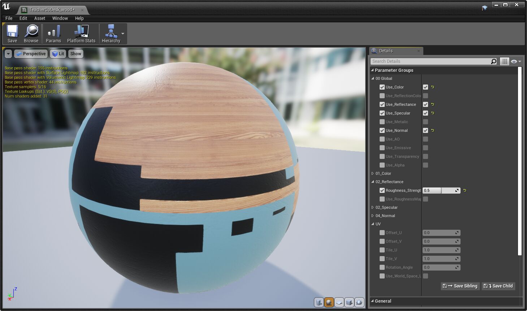Disable the Use_Normal override checkbox
This screenshot has width=527, height=311.
pyautogui.click(x=382, y=130)
